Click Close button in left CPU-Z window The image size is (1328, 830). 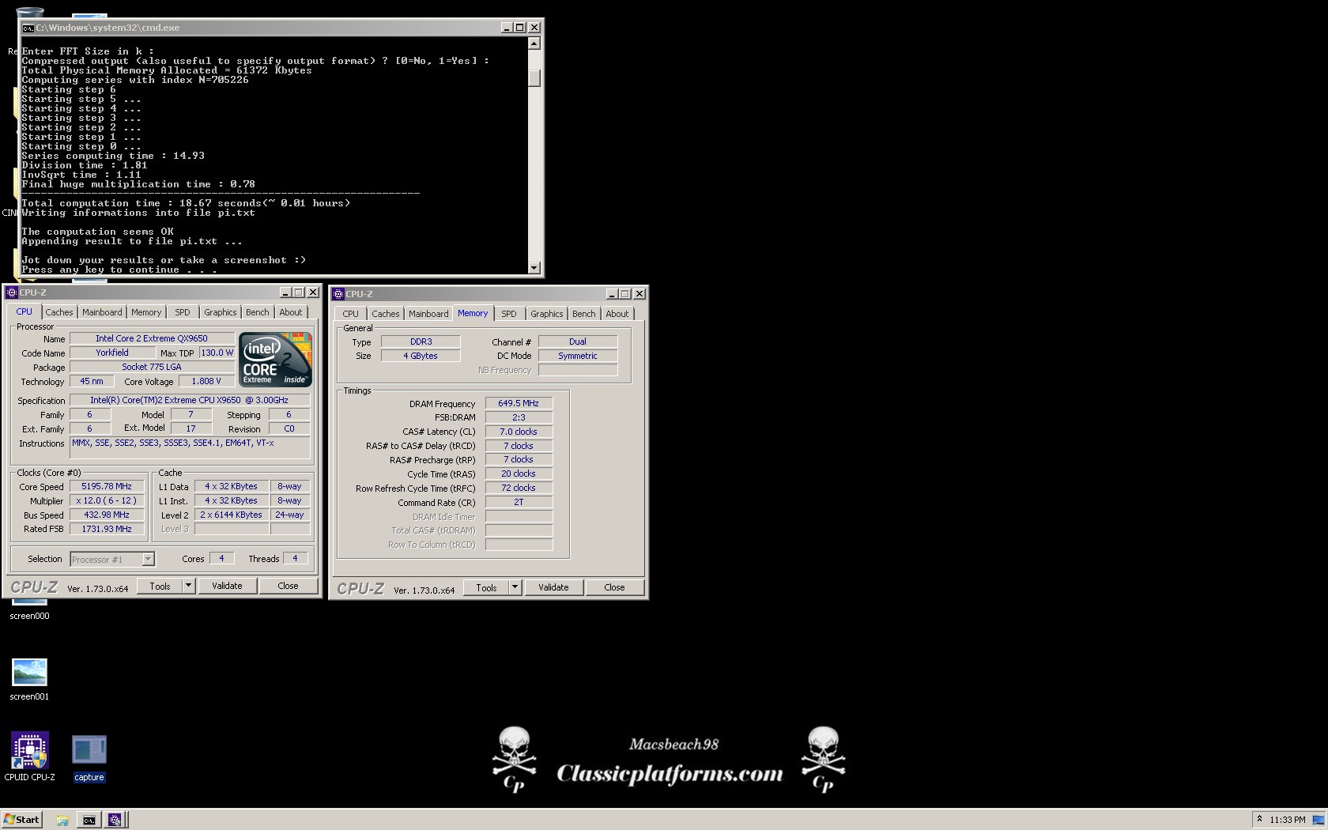288,586
